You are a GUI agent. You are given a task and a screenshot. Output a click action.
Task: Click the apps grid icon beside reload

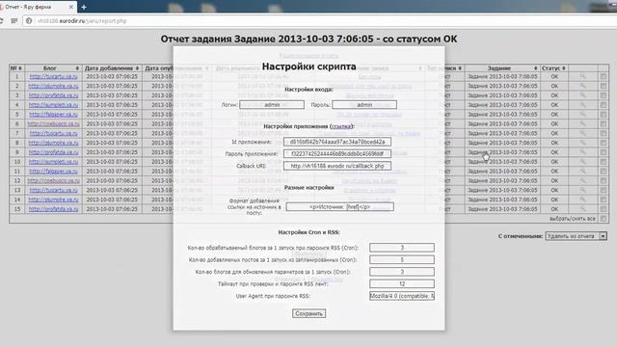(14, 21)
